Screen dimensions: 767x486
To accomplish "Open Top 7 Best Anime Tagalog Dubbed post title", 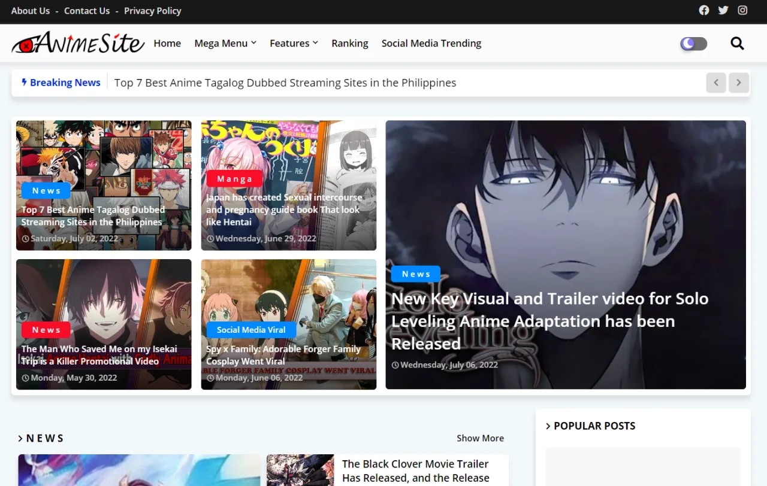I will [x=93, y=215].
